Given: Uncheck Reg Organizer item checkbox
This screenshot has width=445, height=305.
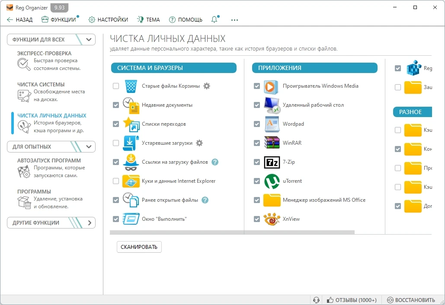Looking at the screenshot, I should [x=398, y=68].
